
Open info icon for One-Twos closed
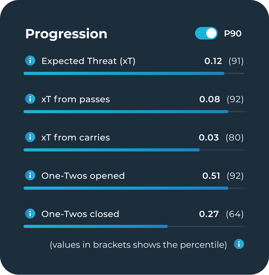coord(30,214)
